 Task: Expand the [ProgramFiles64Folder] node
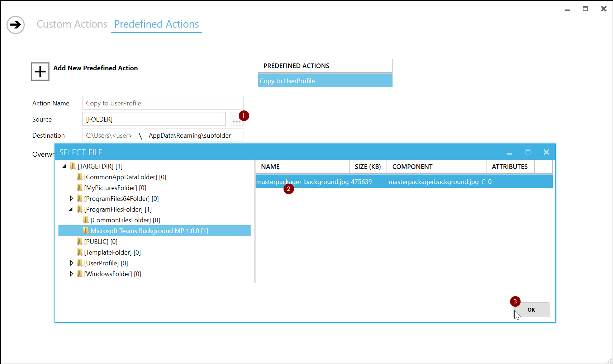tap(71, 198)
